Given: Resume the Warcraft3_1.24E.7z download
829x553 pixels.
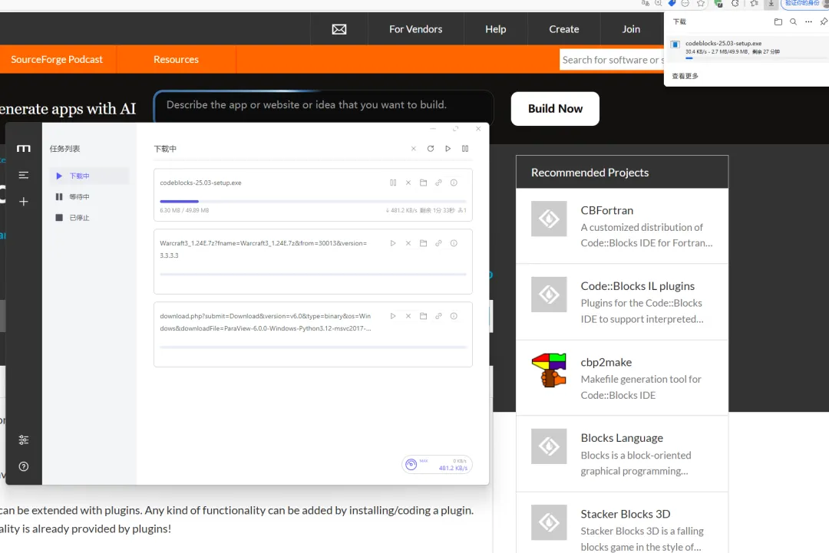Looking at the screenshot, I should pyautogui.click(x=393, y=243).
